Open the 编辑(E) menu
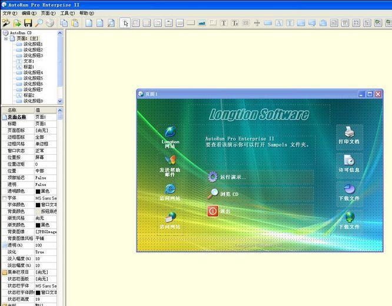 click(29, 13)
